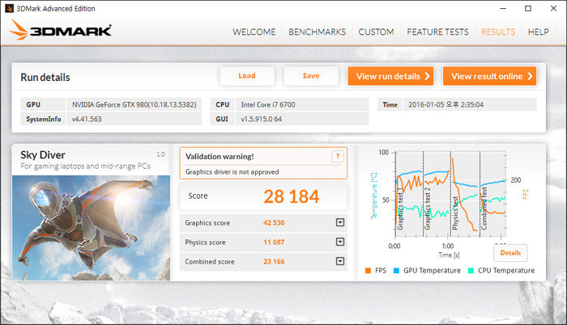Expand the Graphics score details arrow
Image resolution: width=567 pixels, height=325 pixels.
[340, 222]
